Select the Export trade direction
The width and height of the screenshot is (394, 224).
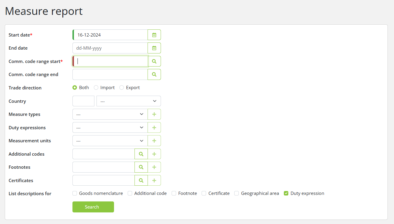pos(122,88)
